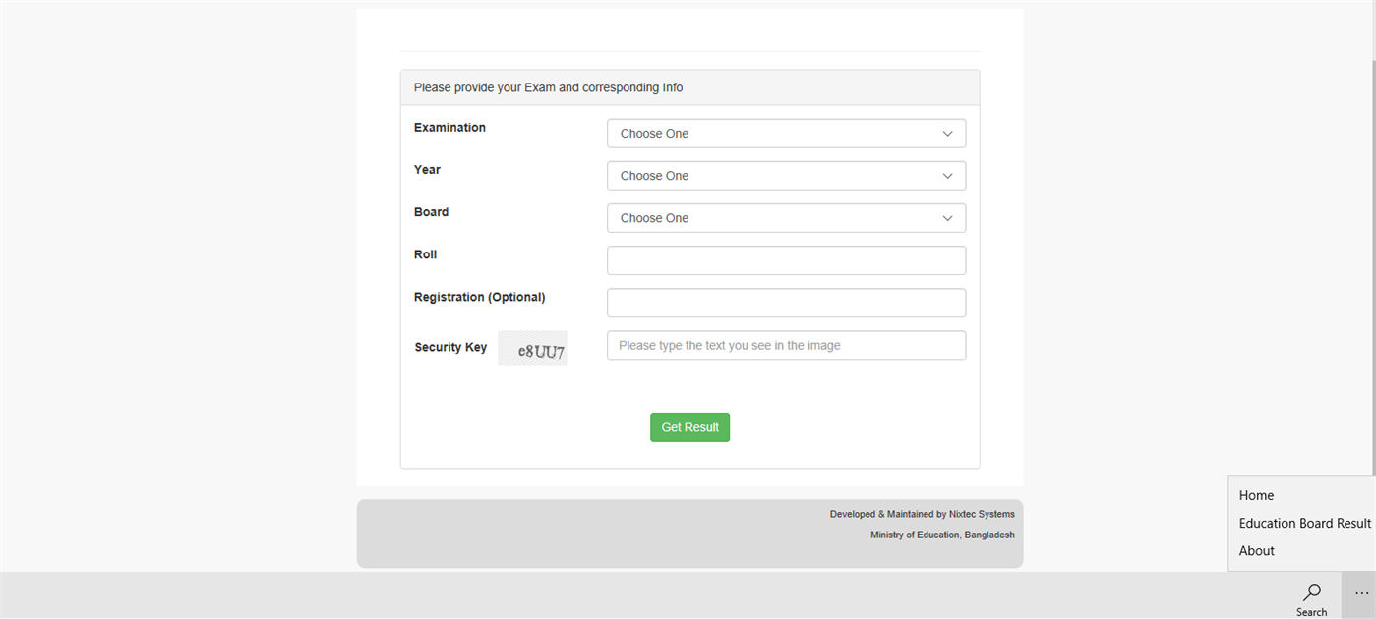Open the Year dropdown list
This screenshot has width=1376, height=619.
[x=786, y=176]
